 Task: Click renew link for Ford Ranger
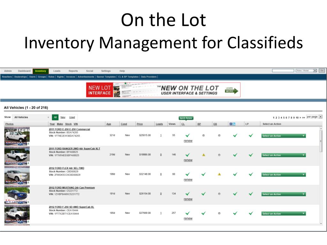[188, 160]
